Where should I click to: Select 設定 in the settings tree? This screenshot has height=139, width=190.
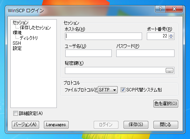[x=17, y=48]
